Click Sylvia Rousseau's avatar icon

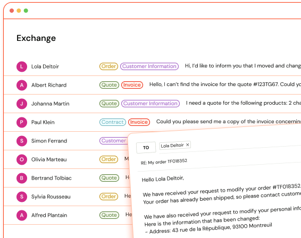tap(22, 197)
